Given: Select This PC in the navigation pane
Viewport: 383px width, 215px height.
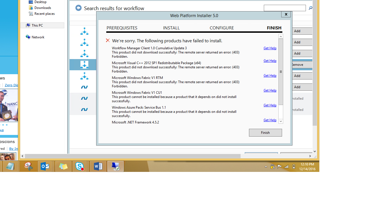Looking at the screenshot, I should coord(42,25).
